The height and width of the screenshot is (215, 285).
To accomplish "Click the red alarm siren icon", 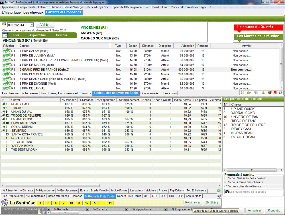I will [x=269, y=93].
